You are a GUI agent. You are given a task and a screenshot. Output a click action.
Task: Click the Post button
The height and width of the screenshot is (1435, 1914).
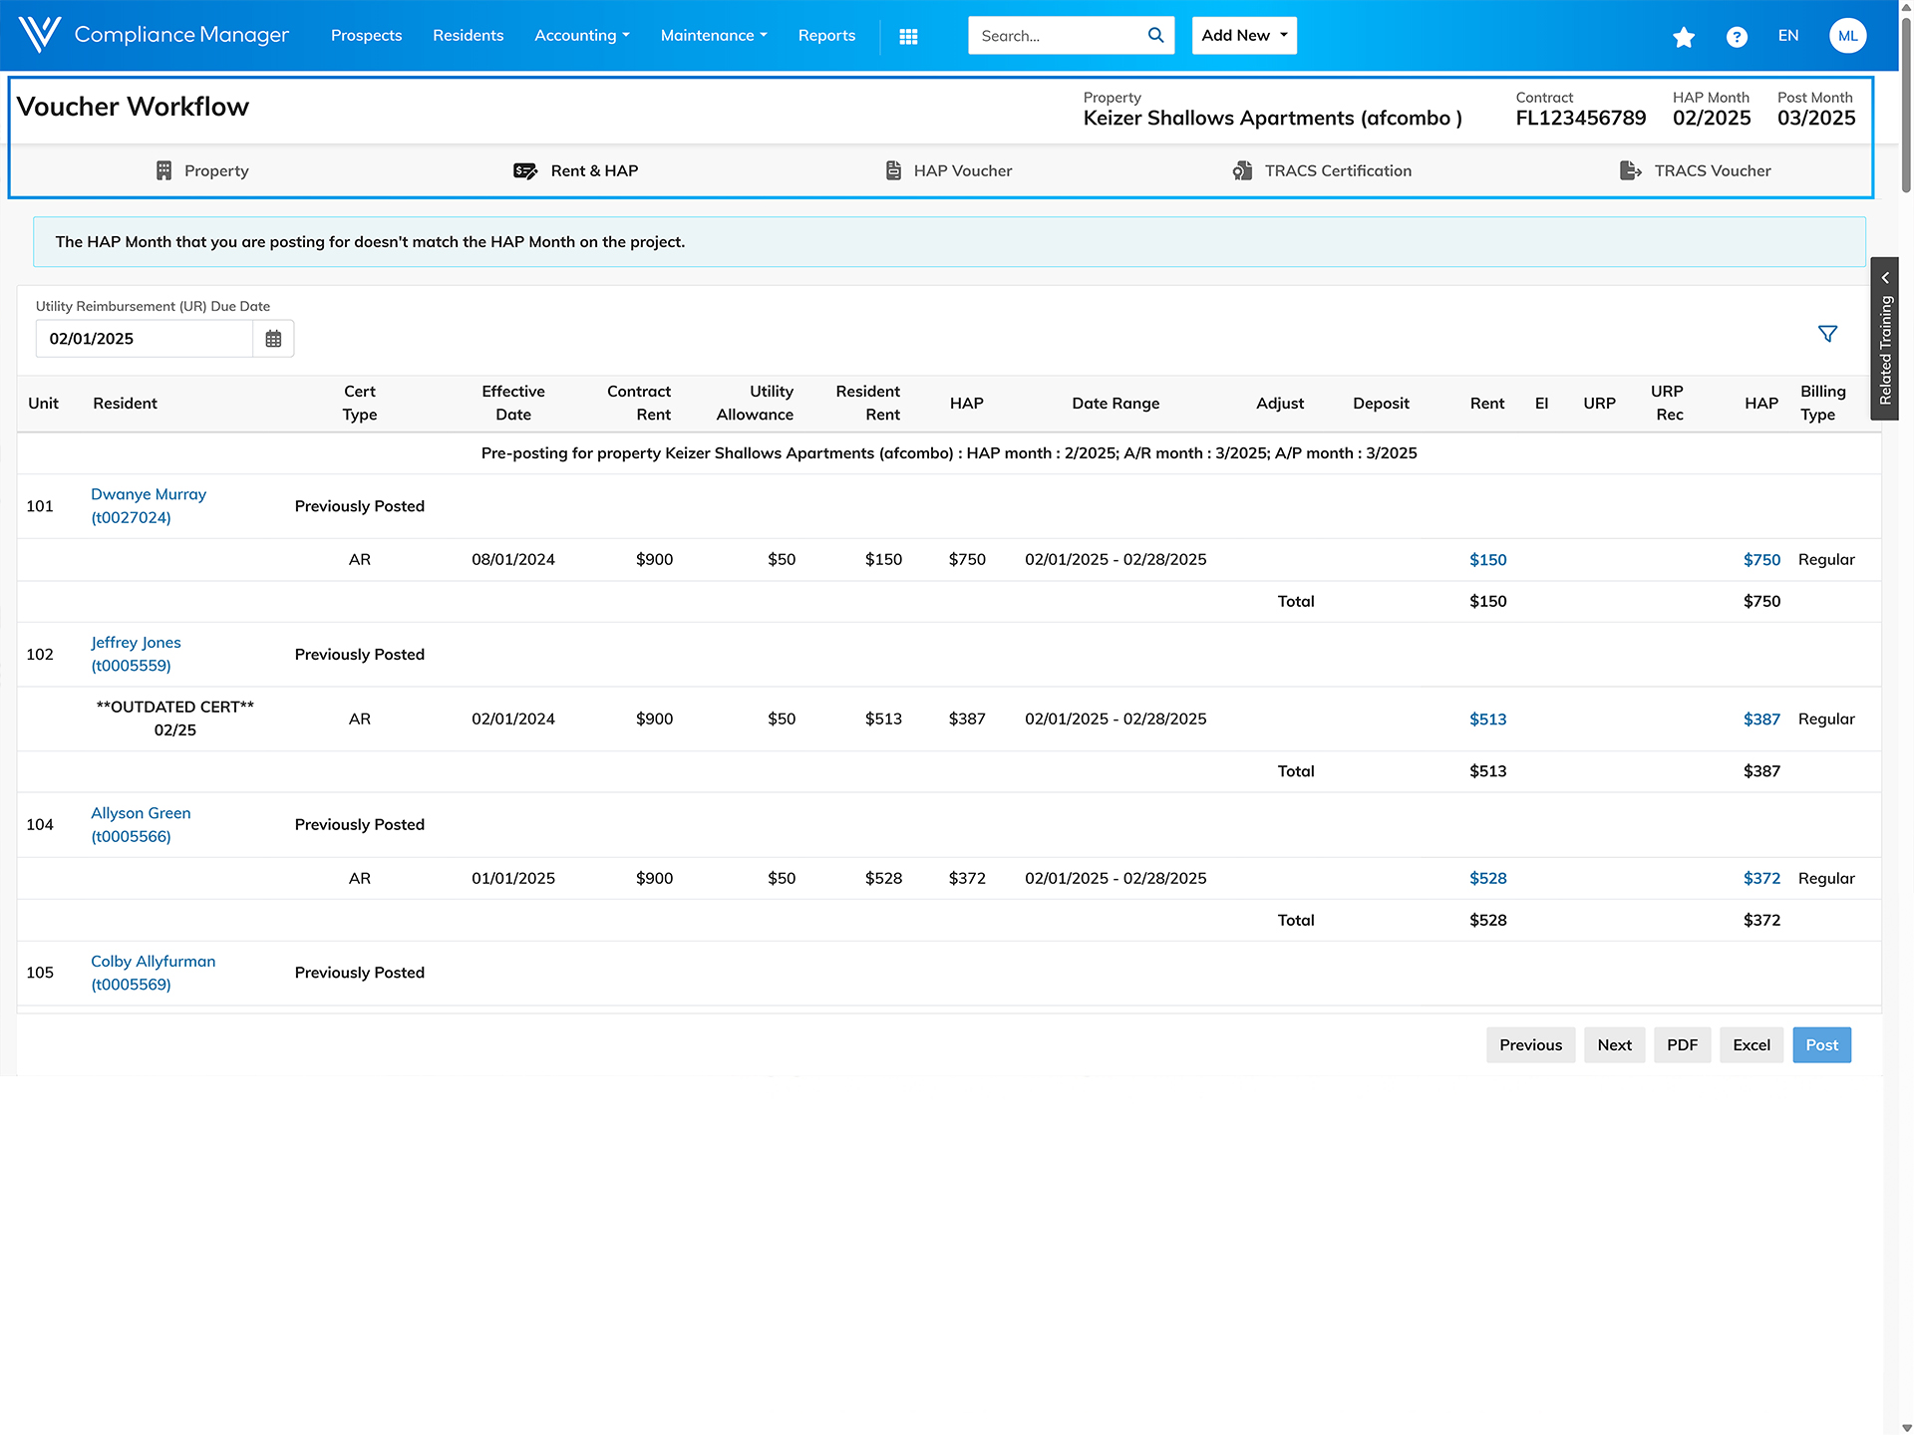pyautogui.click(x=1820, y=1044)
